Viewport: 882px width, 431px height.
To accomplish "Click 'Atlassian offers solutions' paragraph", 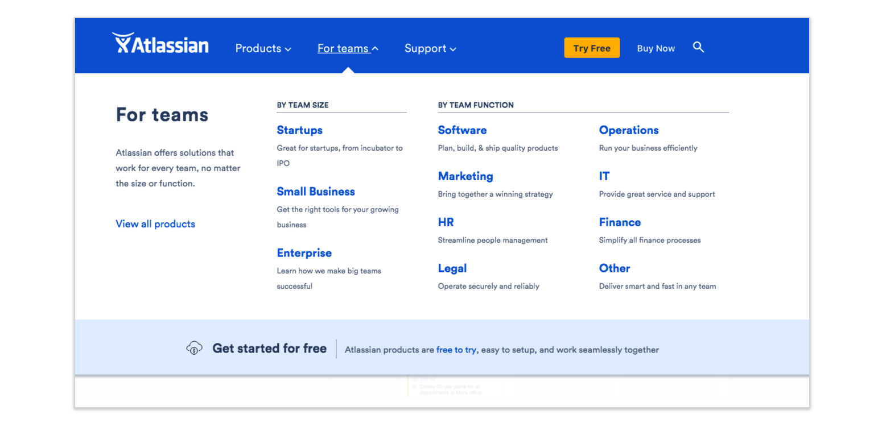I will click(178, 168).
